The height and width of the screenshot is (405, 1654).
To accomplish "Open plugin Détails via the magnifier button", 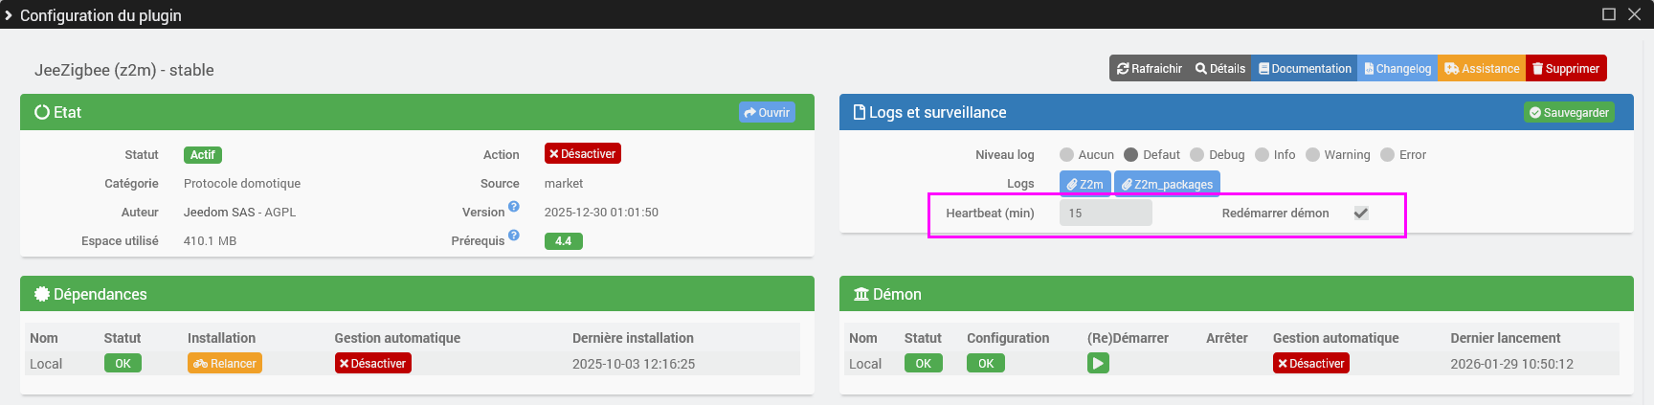I will (1219, 68).
